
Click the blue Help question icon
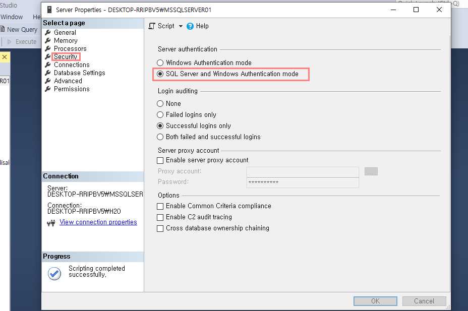point(190,26)
